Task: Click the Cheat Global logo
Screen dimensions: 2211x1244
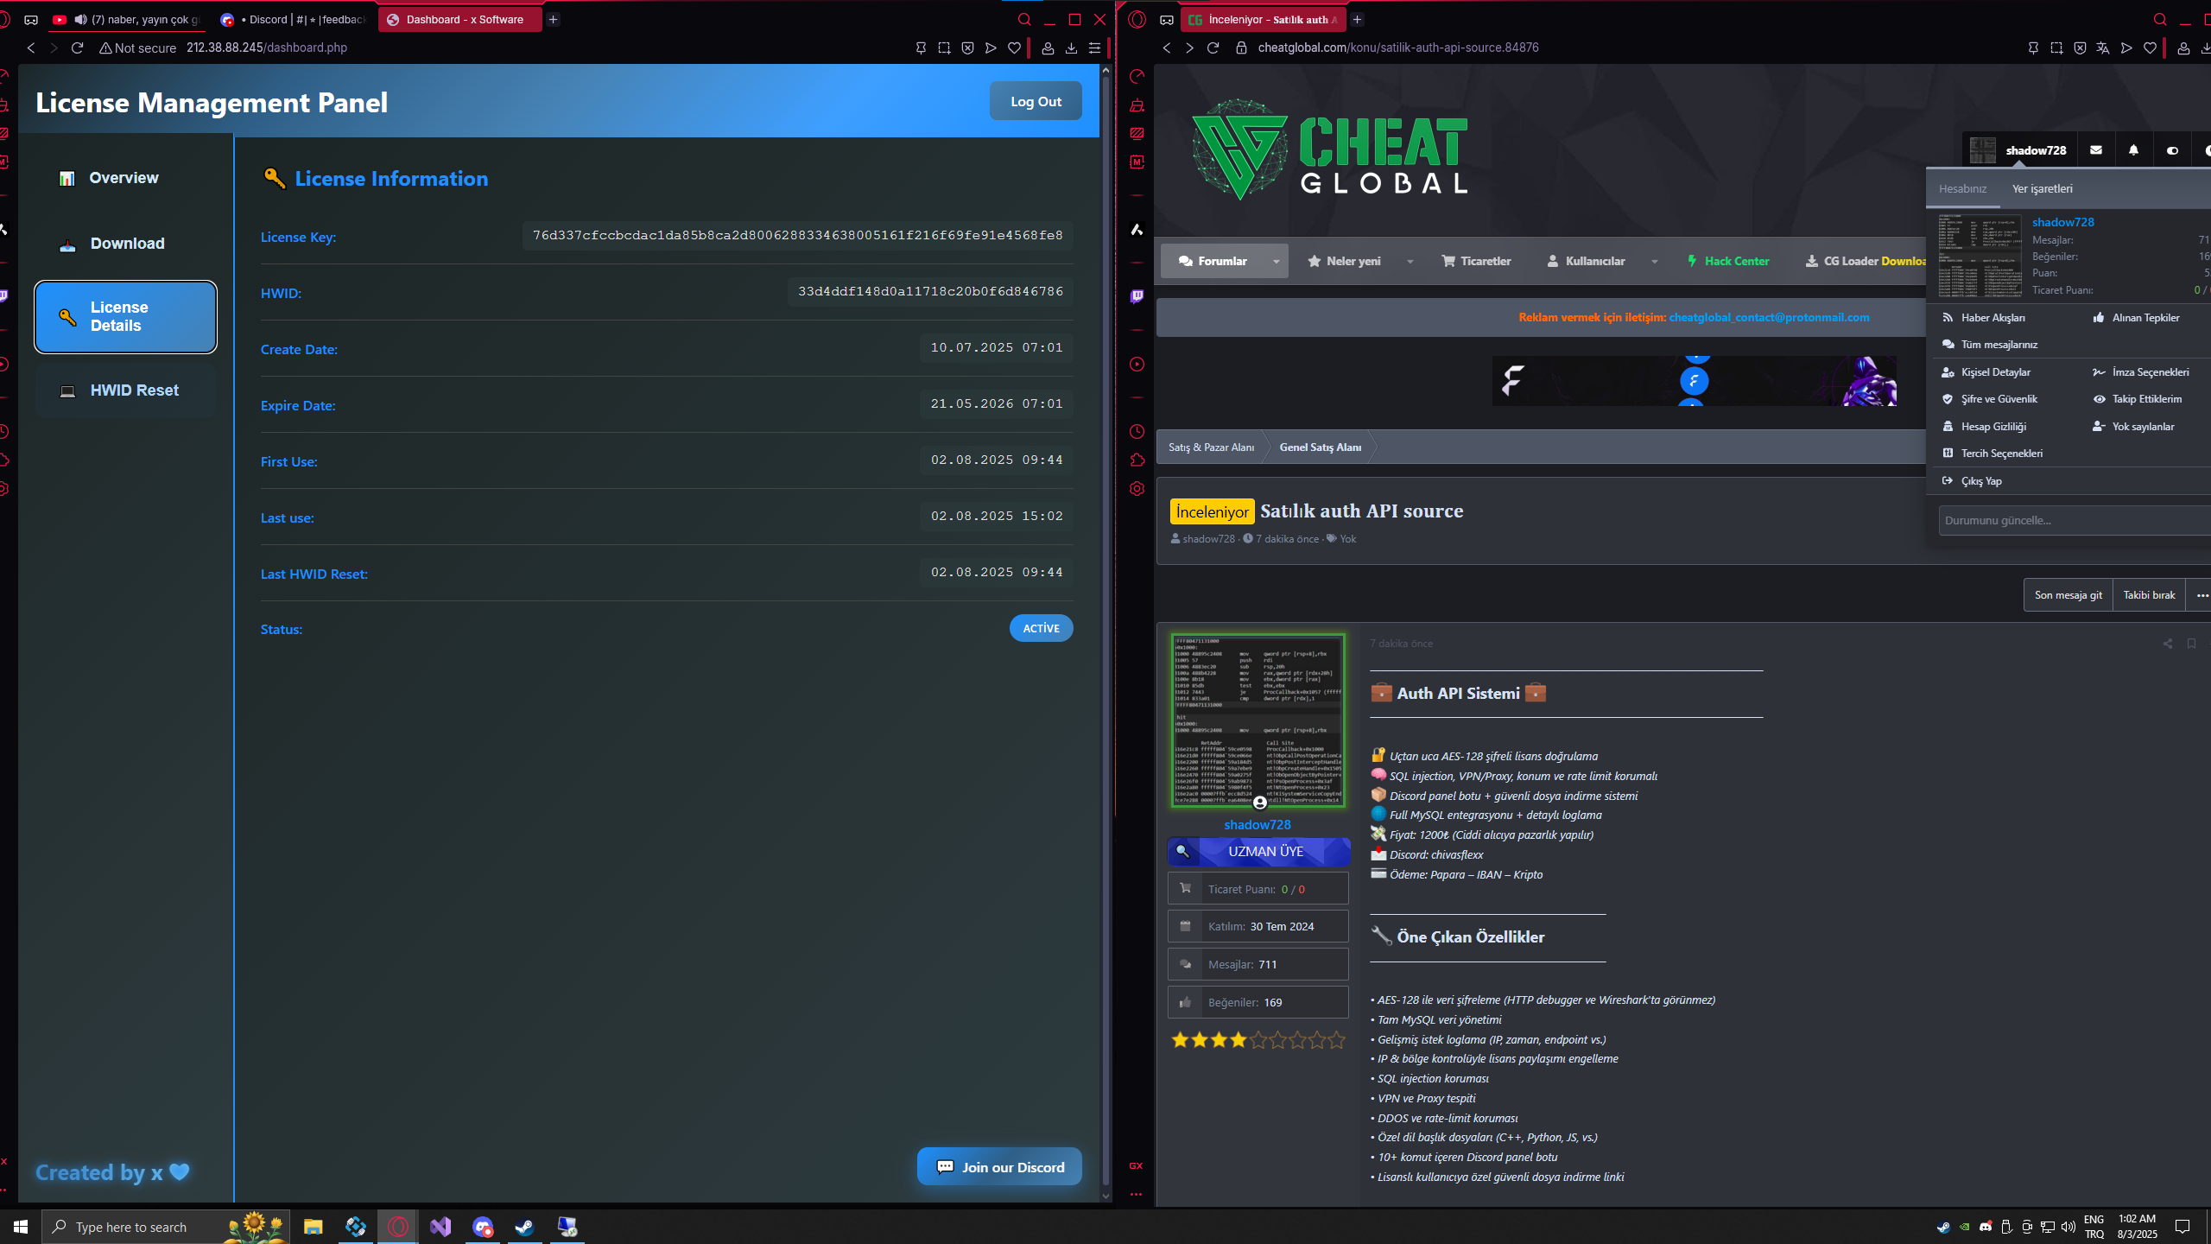Action: pyautogui.click(x=1330, y=150)
